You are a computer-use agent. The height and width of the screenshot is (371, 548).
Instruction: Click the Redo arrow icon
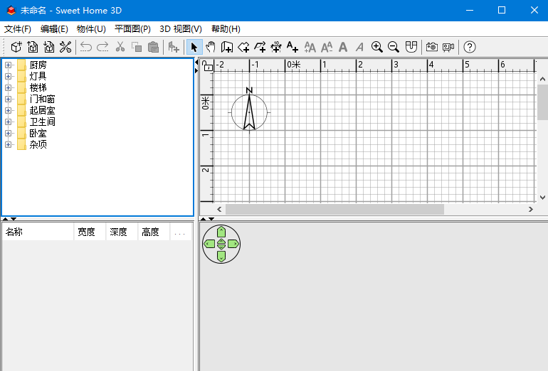pos(102,47)
